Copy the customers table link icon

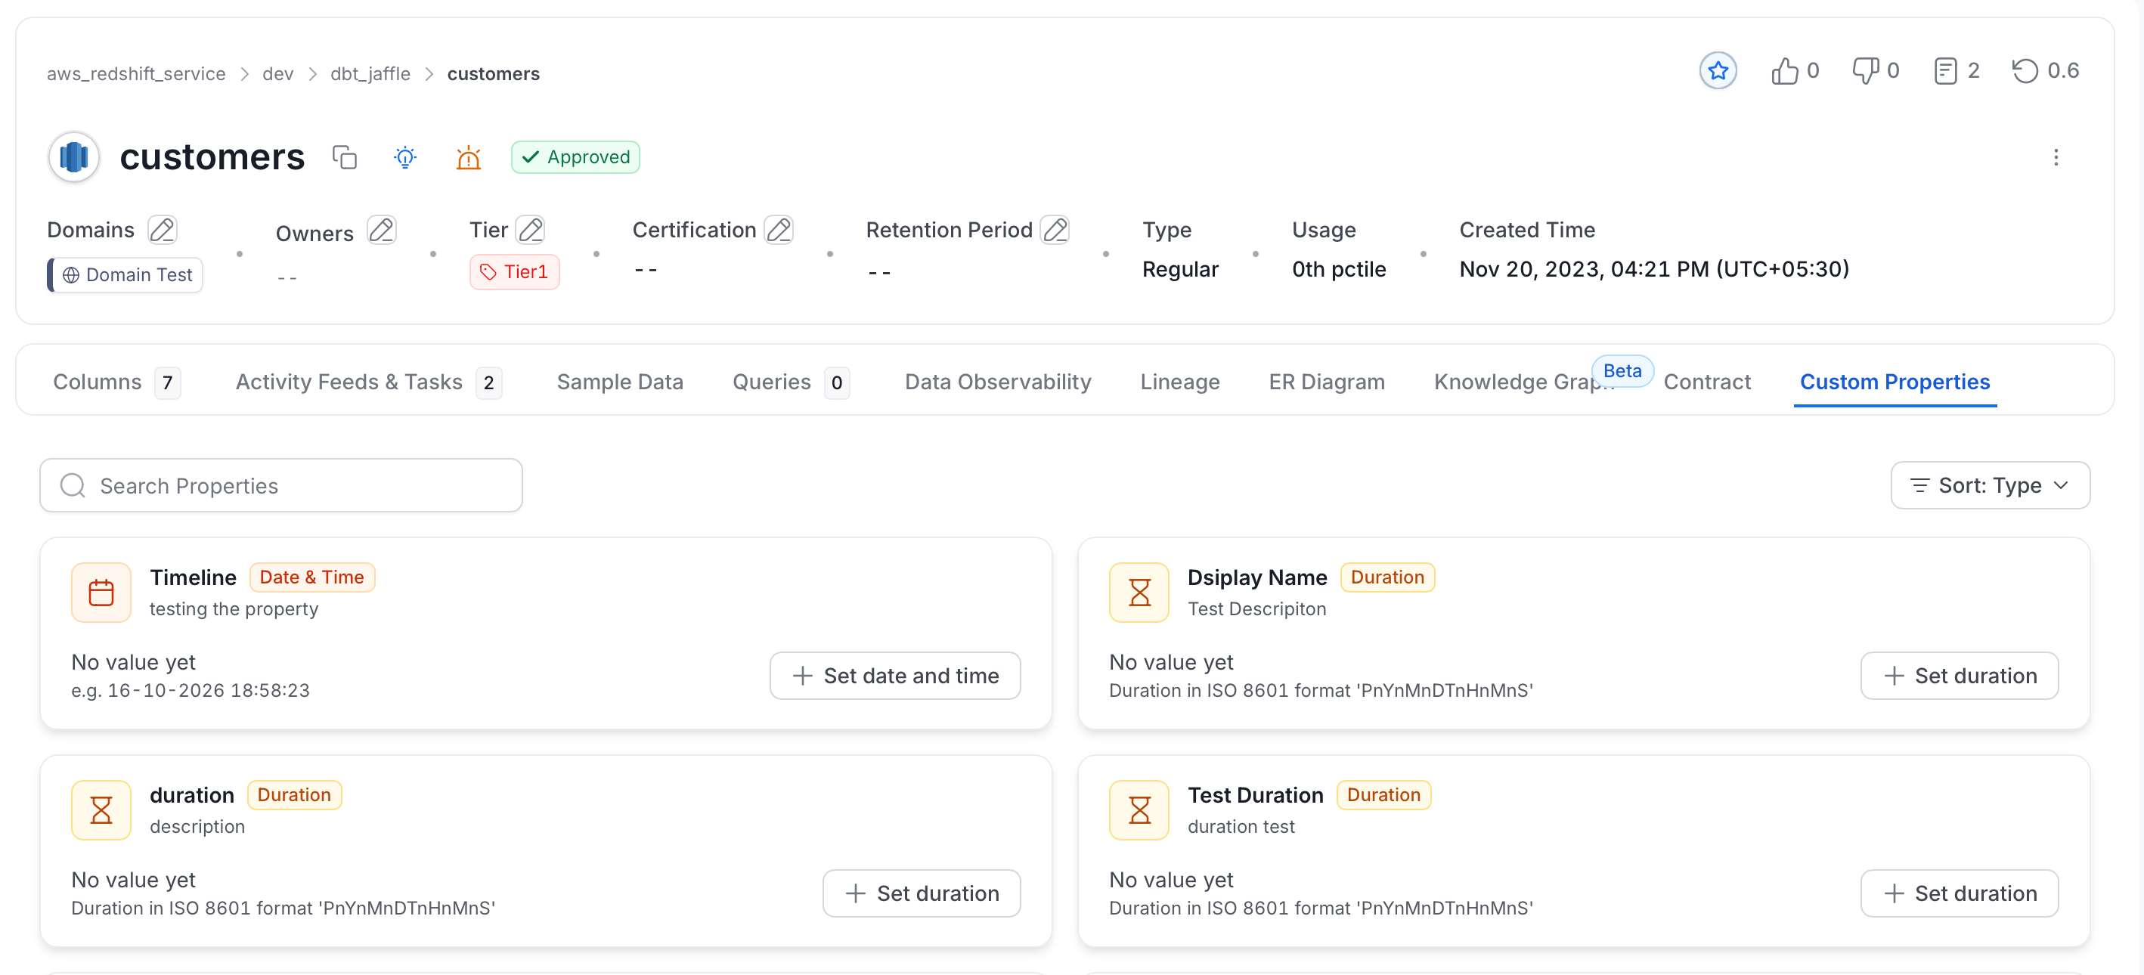tap(345, 156)
